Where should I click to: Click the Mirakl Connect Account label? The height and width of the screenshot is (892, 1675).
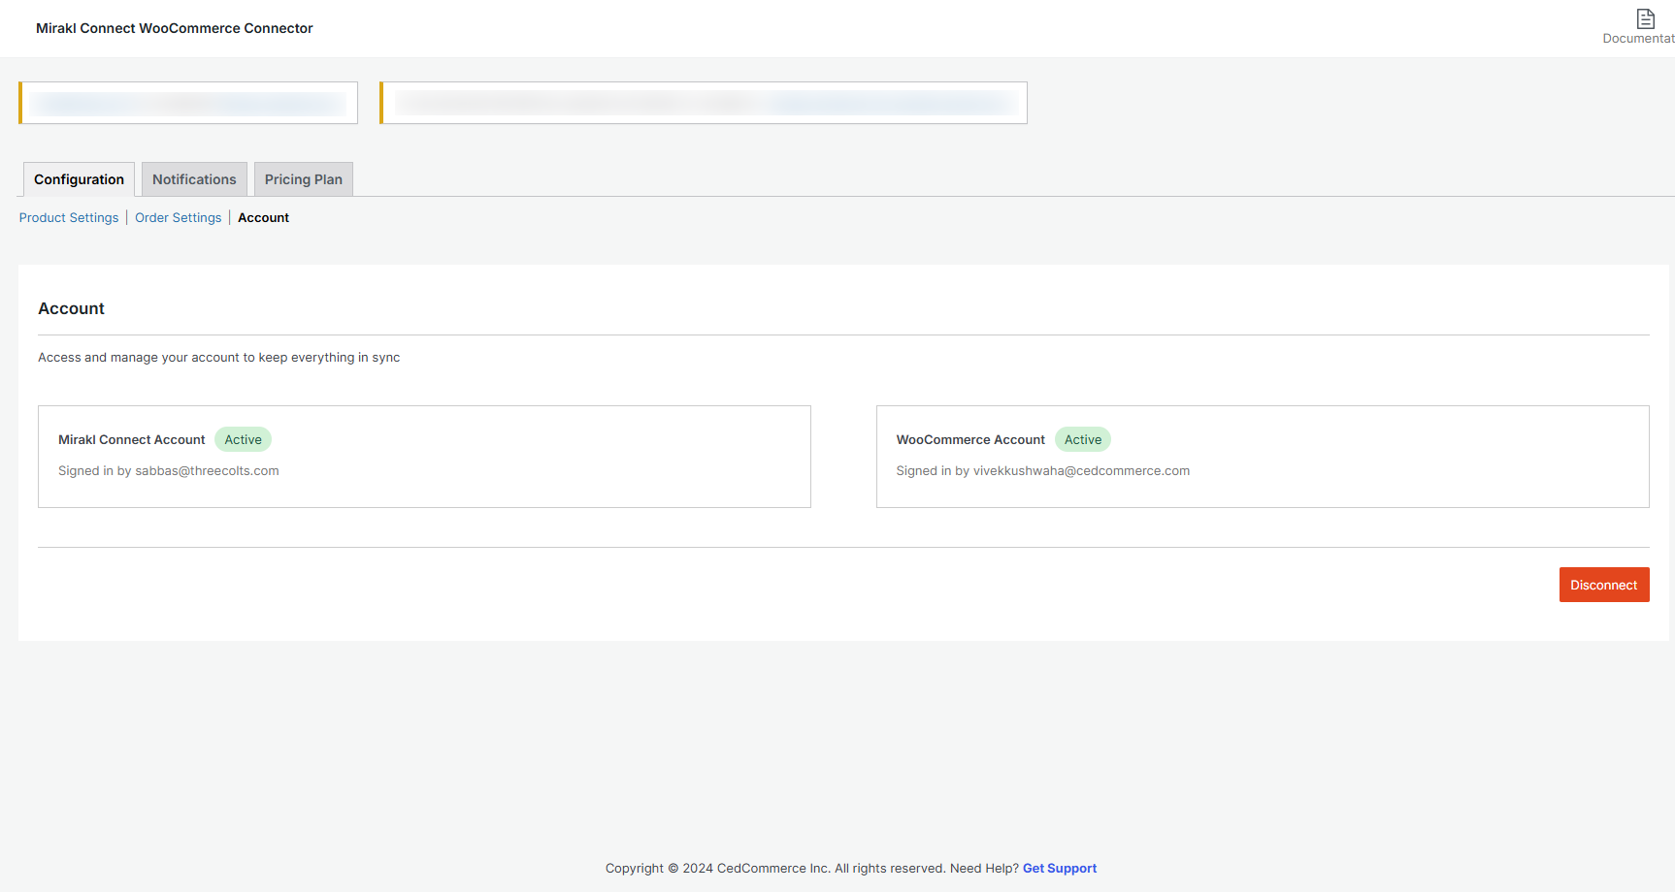132,440
